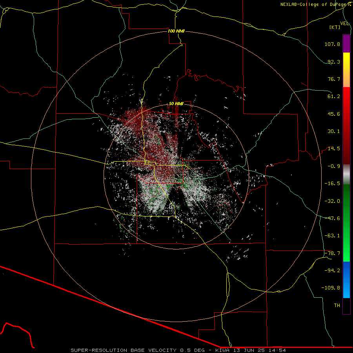Click the green segment of the color scale
The height and width of the screenshot is (353, 353).
346,223
